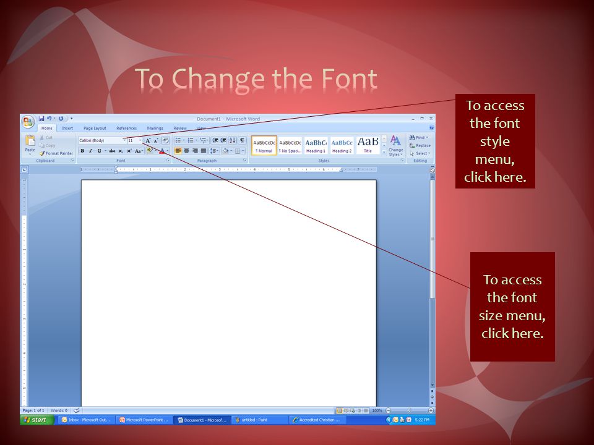Toggle Superscript formatting
Screen dimensions: 594x445
point(129,151)
